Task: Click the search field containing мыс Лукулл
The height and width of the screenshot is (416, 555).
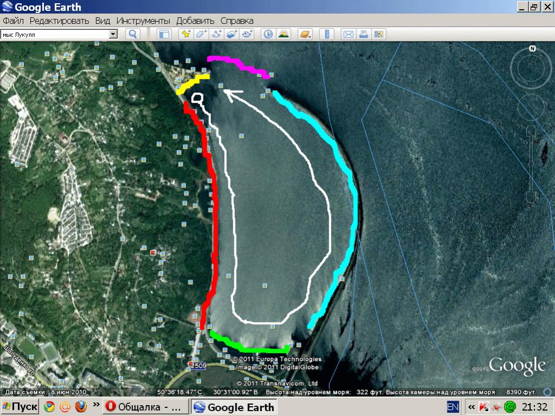Action: [x=54, y=34]
